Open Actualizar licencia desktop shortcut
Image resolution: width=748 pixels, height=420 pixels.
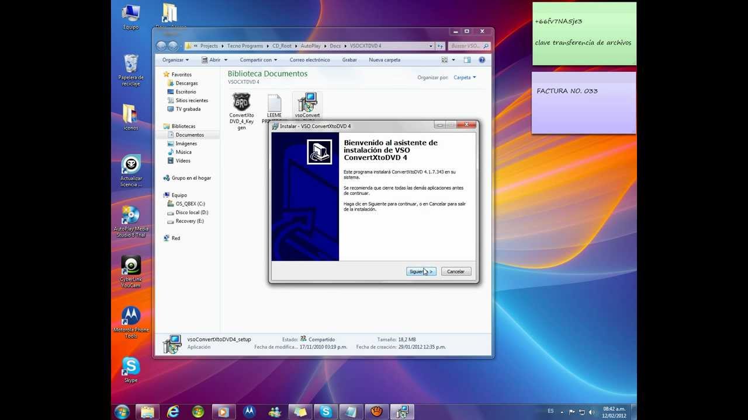[131, 171]
